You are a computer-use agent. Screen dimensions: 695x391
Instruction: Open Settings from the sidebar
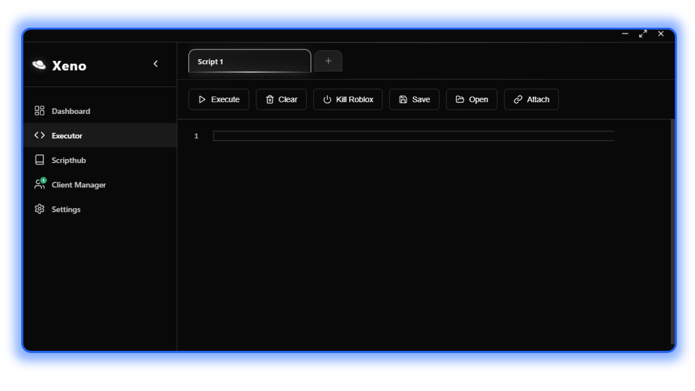(x=100, y=209)
